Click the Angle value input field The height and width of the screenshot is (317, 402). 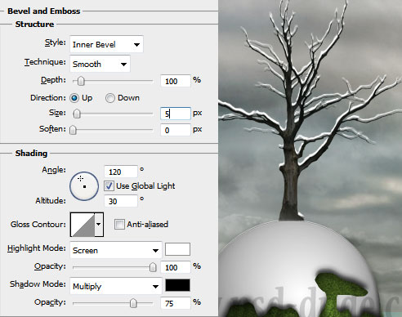pyautogui.click(x=121, y=172)
